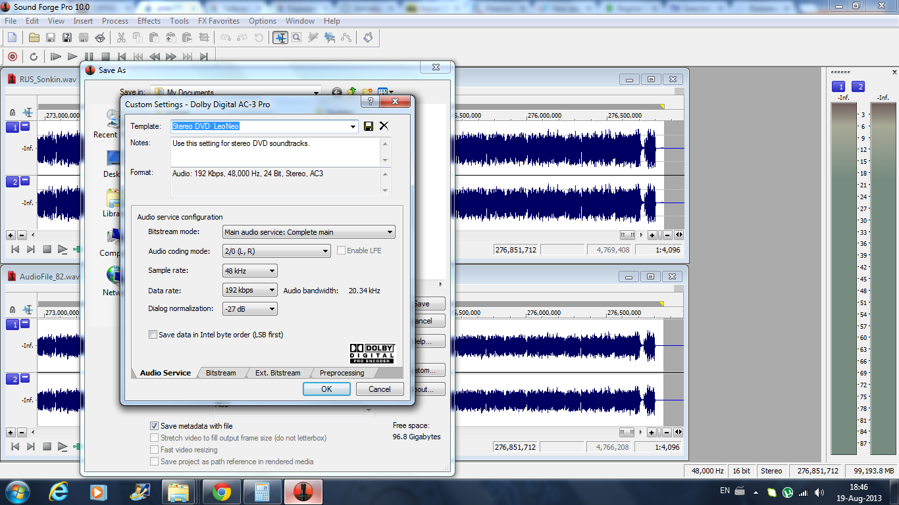This screenshot has width=899, height=505.
Task: Click the Save As toolbar icon
Action: 66,37
